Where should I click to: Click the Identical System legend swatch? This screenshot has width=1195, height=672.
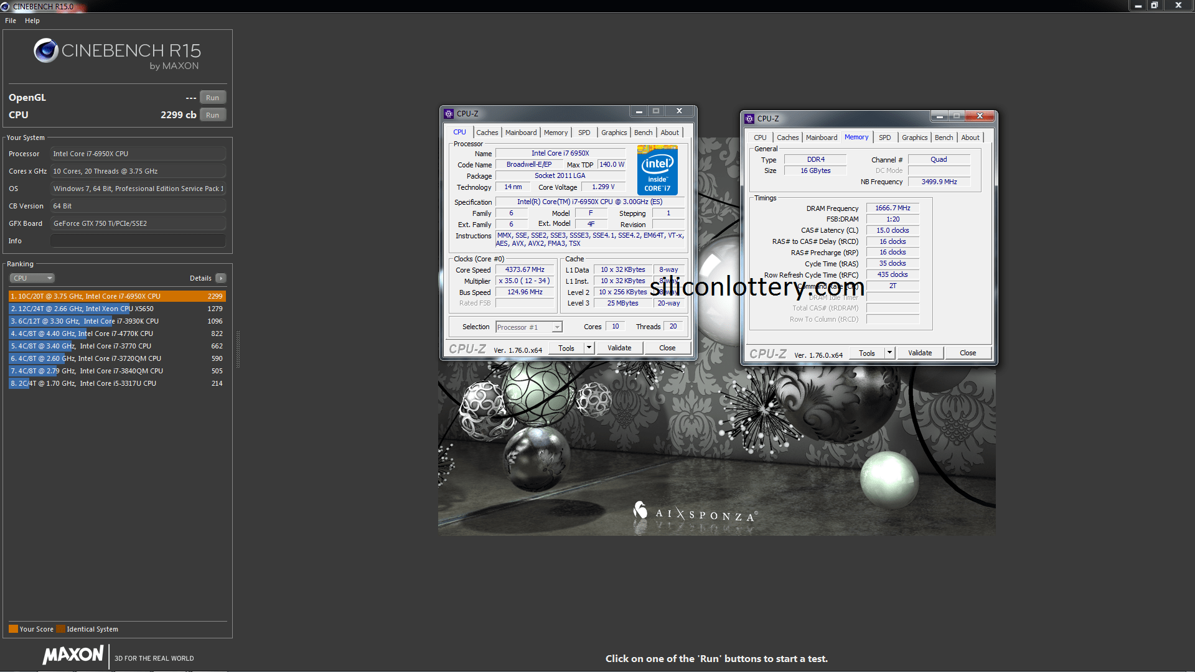coord(60,629)
